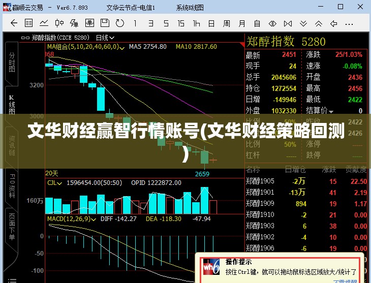Select the 1h period button
Screen dimensions: 371x283
(x=196, y=23)
